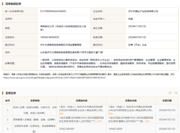Click the establishment date 2024年11月21日
Screen dimensions: 180x133
(137, 26)
